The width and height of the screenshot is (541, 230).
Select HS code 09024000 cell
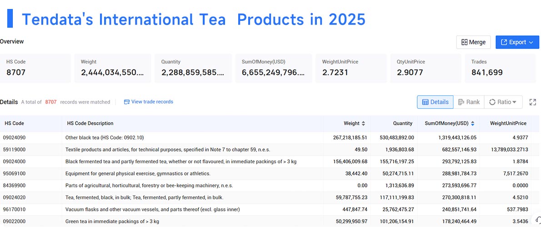click(x=14, y=161)
